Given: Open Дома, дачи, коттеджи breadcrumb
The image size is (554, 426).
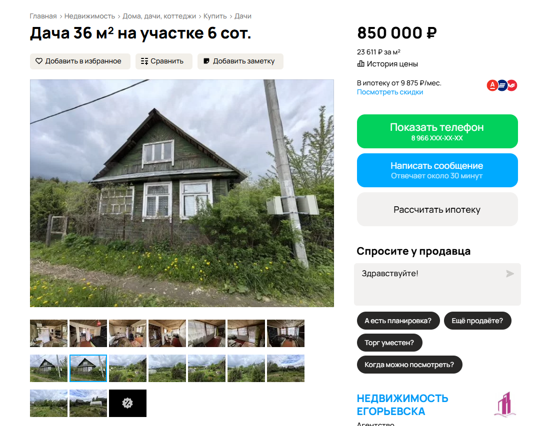Looking at the screenshot, I should 159,16.
